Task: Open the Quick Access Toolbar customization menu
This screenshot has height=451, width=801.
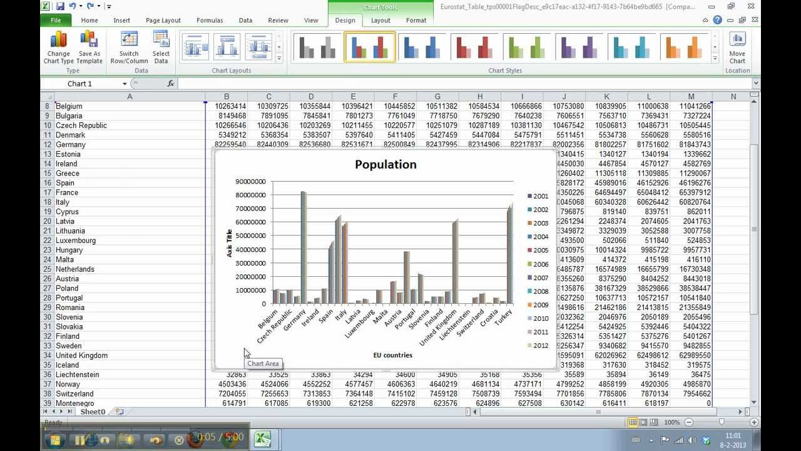Action: [108, 6]
